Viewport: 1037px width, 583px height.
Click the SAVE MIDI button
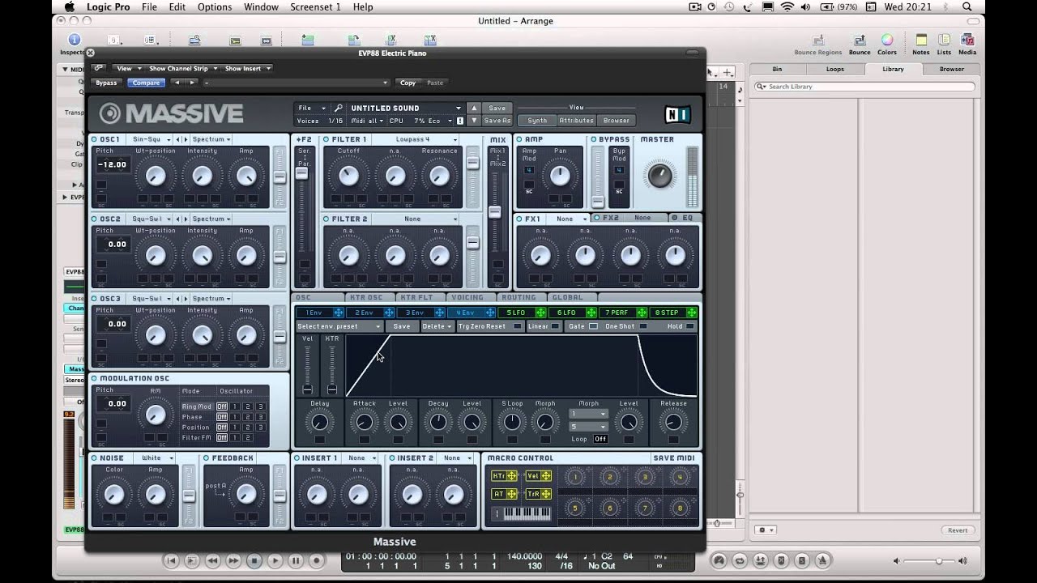(674, 457)
